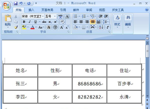Open the highlight color dropdown arrow
Viewport: 150px width, 109px height.
(x=28, y=27)
